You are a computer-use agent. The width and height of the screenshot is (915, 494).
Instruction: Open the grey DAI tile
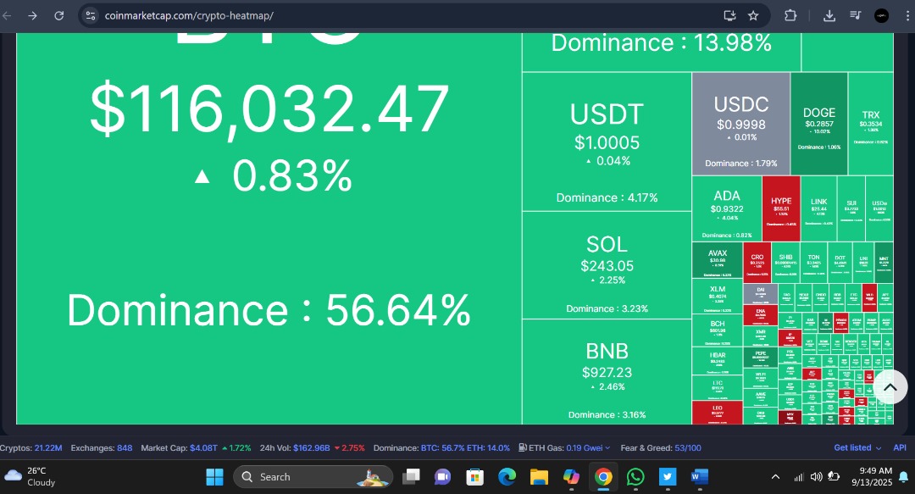point(760,294)
